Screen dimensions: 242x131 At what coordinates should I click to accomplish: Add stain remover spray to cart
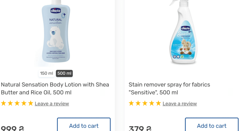[x=212, y=125]
